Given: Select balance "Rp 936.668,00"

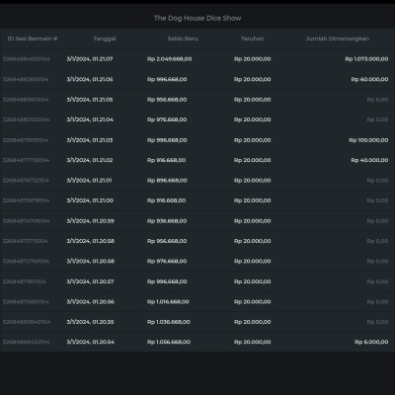Looking at the screenshot, I should [167, 221].
